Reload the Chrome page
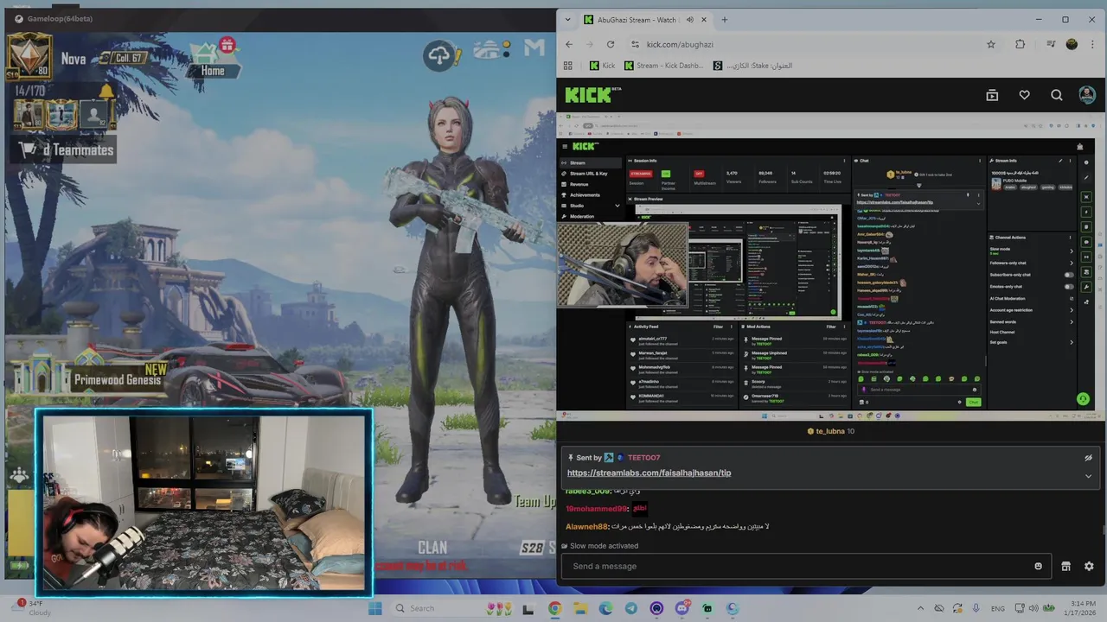This screenshot has width=1107, height=622. click(611, 44)
